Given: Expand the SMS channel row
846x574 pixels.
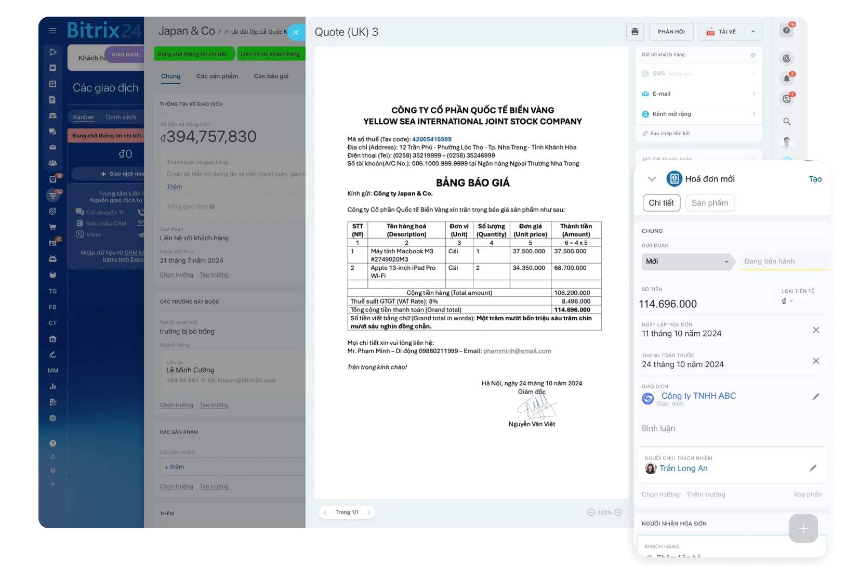Looking at the screenshot, I should 698,74.
